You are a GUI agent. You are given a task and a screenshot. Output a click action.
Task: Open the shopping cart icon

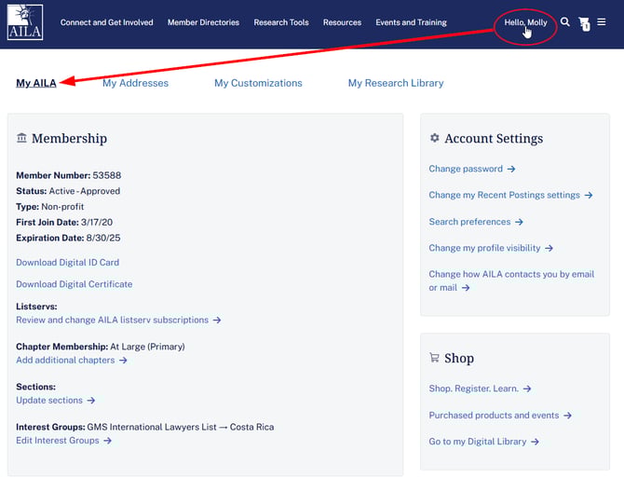[584, 23]
